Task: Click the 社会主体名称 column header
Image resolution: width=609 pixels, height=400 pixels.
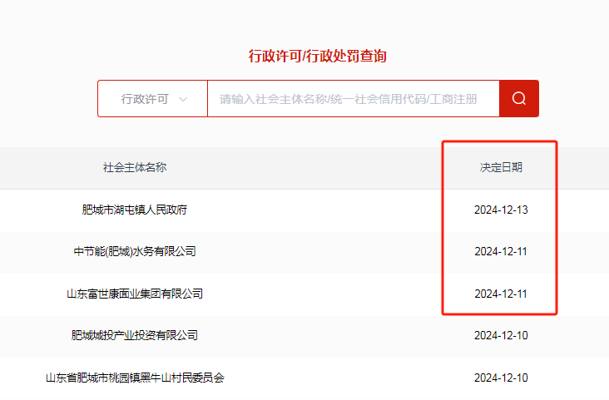Action: [x=135, y=167]
